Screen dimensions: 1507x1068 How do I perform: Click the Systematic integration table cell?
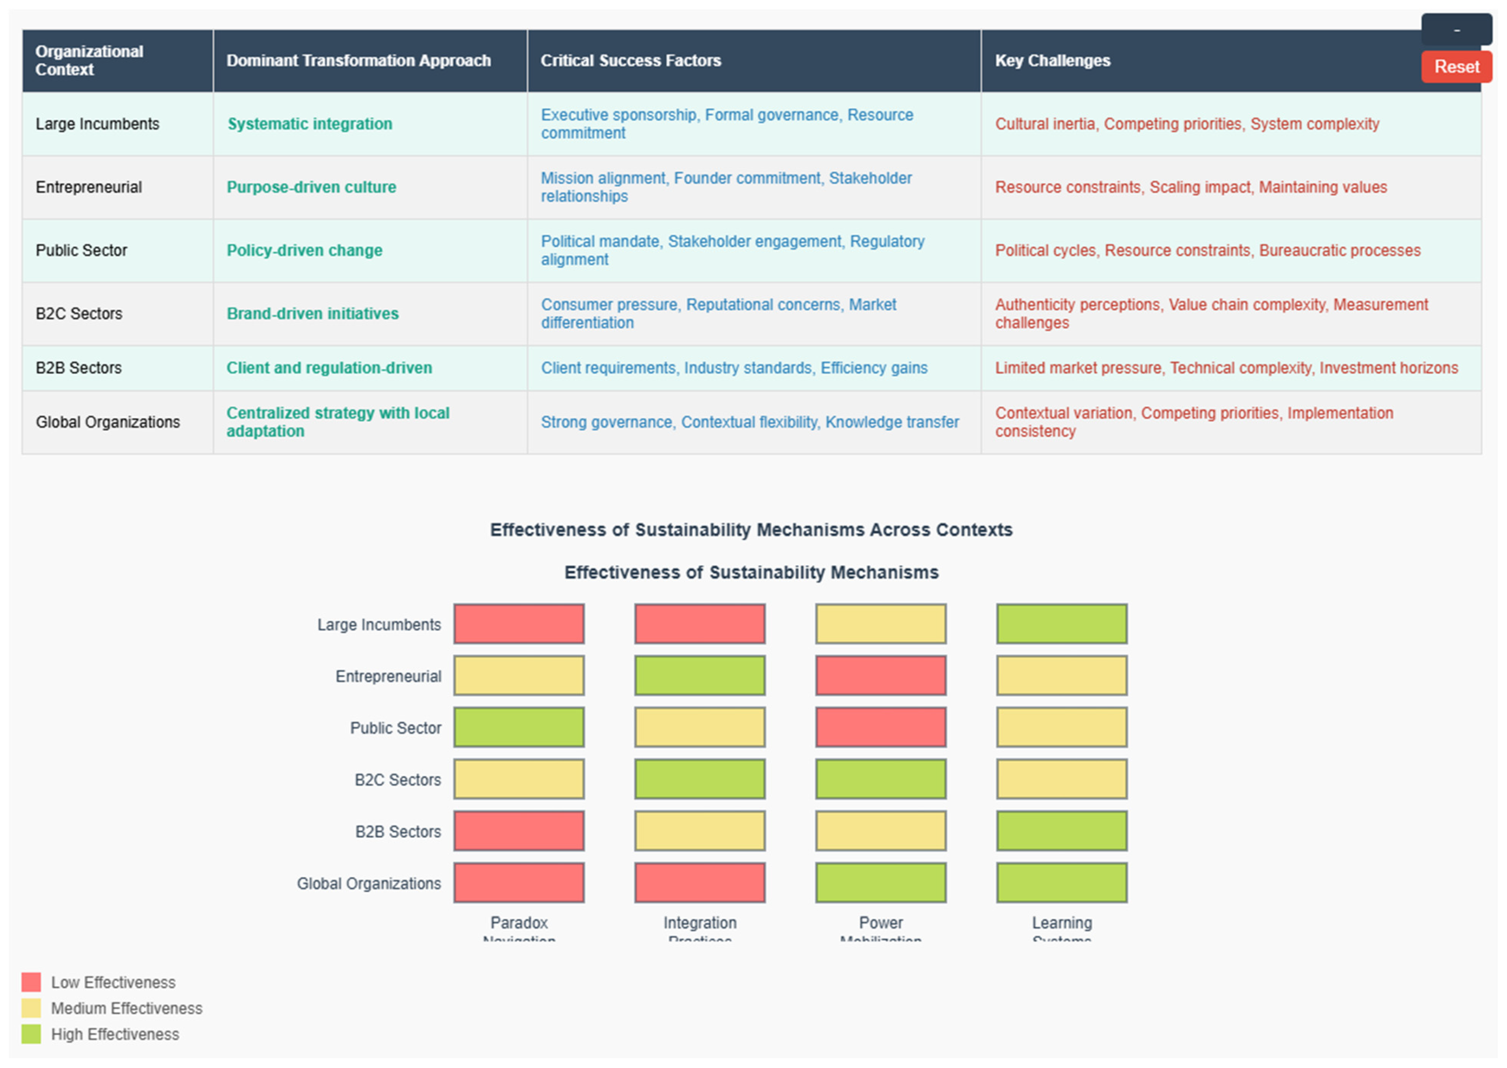click(310, 124)
